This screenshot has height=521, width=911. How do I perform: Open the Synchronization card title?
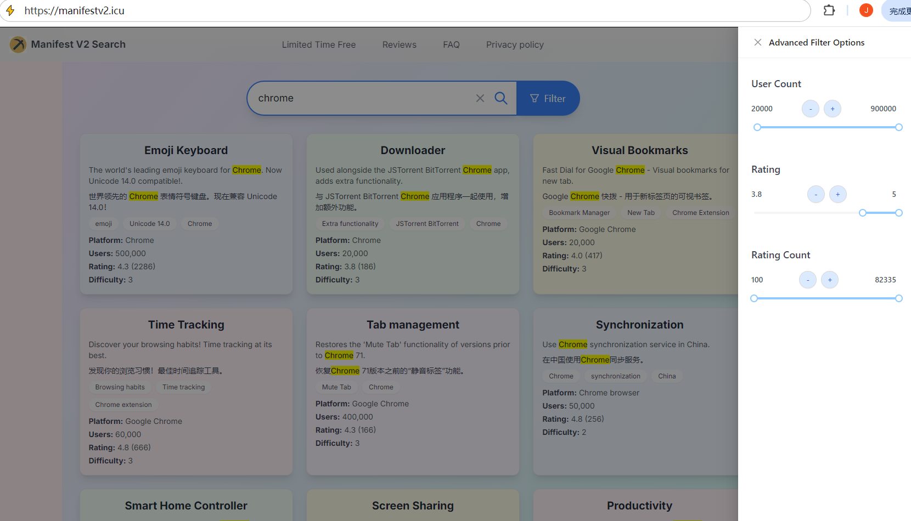click(x=640, y=325)
